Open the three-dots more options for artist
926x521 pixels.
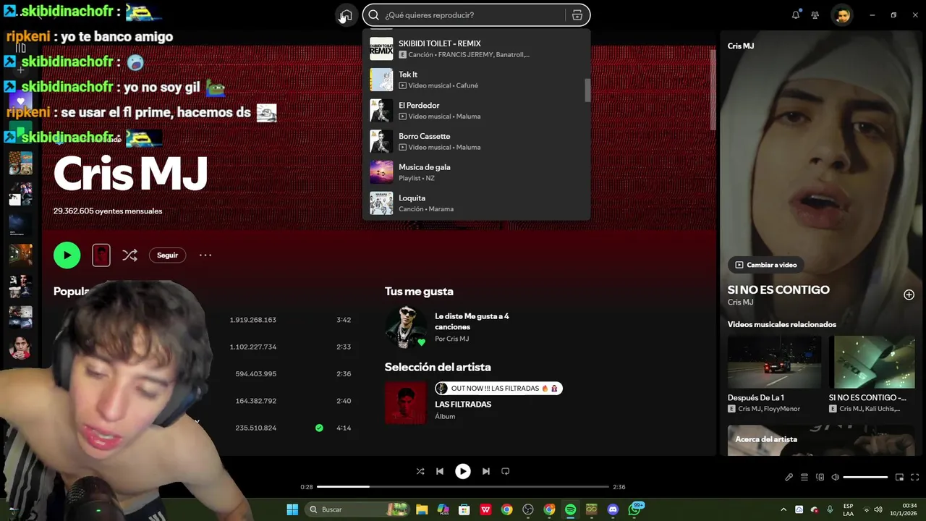(x=205, y=255)
